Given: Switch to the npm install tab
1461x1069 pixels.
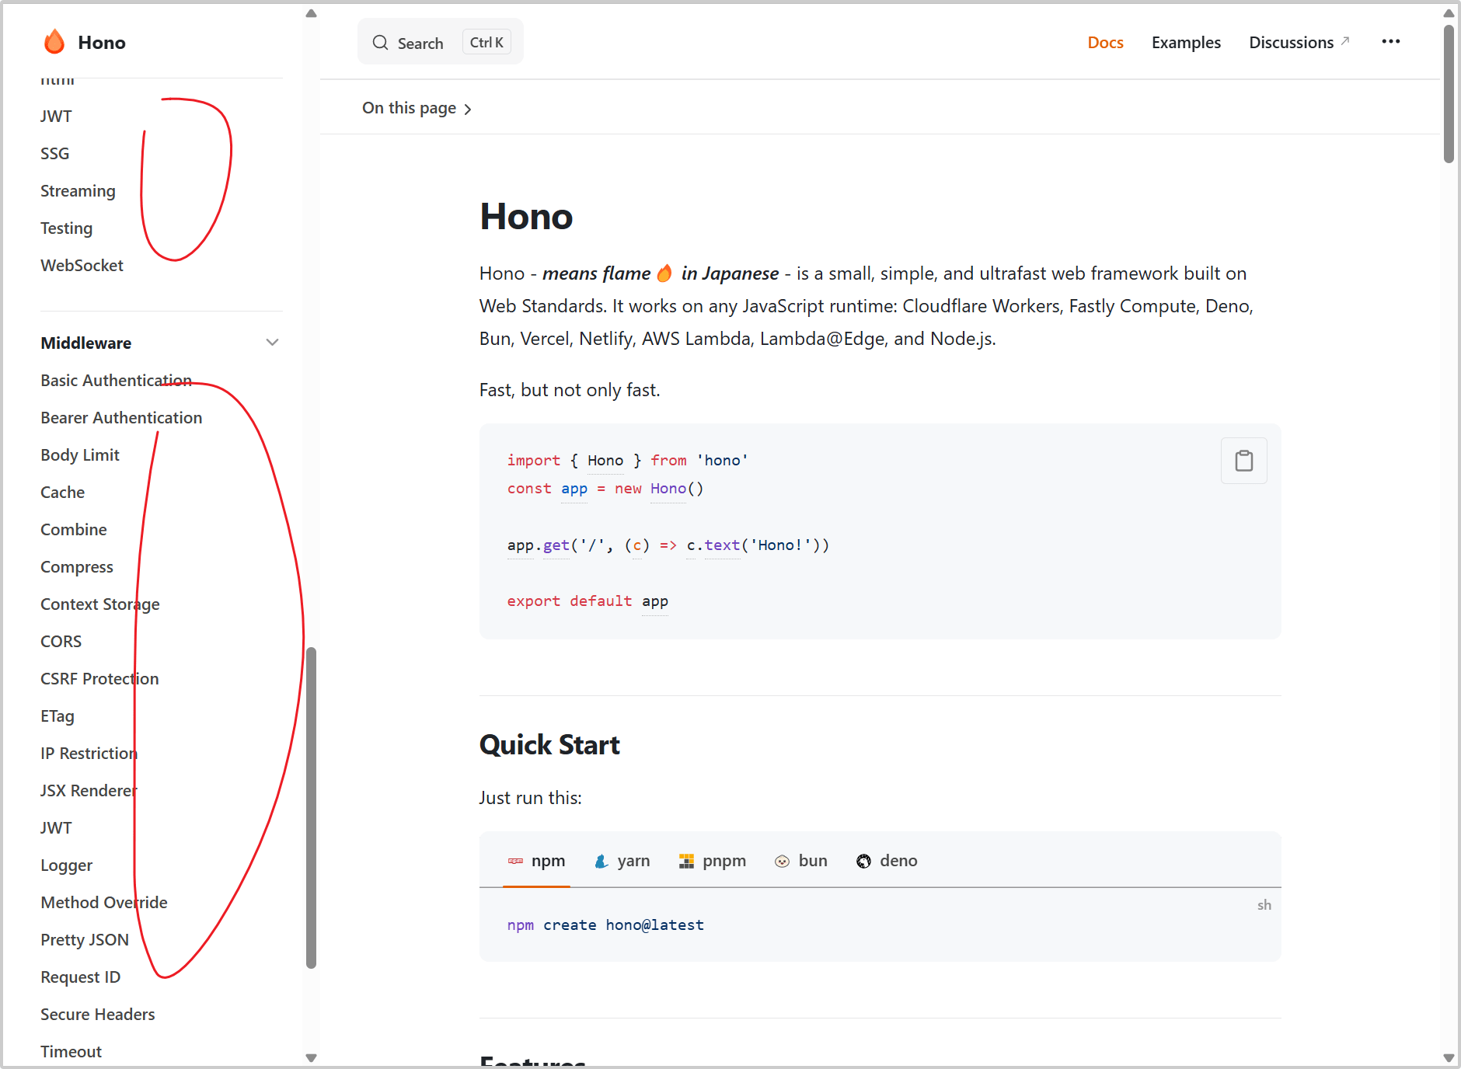Looking at the screenshot, I should (x=536, y=861).
